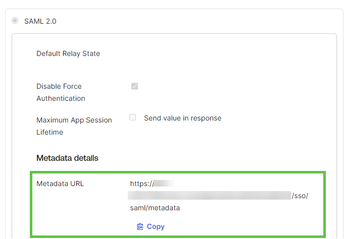Image resolution: width=344 pixels, height=239 pixels.
Task: Click the long blurred URL segment
Action: 210,196
